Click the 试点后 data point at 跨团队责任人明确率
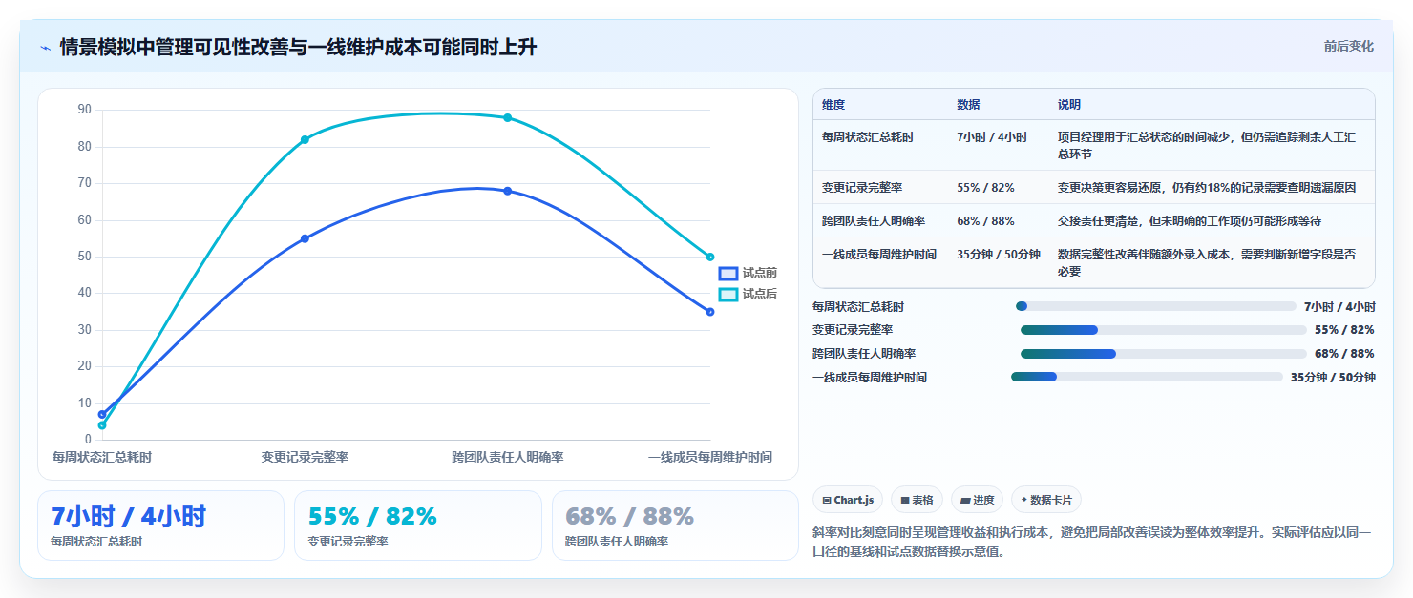This screenshot has width=1413, height=598. click(x=507, y=117)
